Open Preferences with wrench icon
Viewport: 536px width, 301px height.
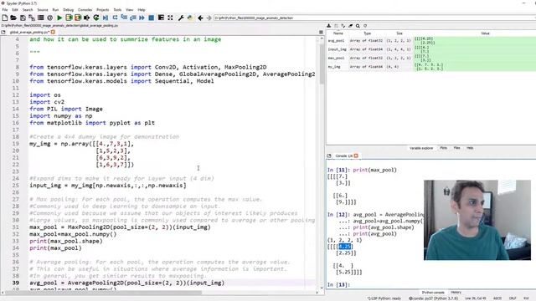click(181, 18)
